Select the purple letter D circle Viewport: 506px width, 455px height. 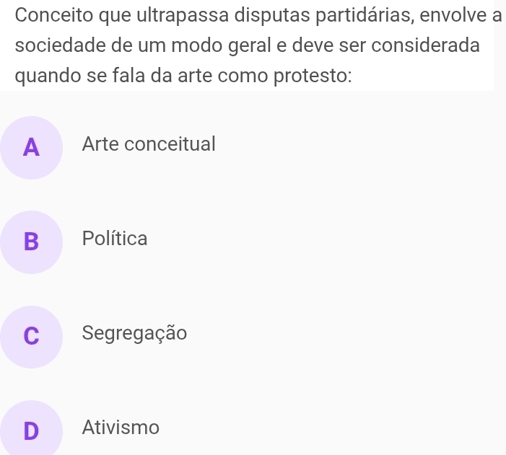[x=31, y=430]
